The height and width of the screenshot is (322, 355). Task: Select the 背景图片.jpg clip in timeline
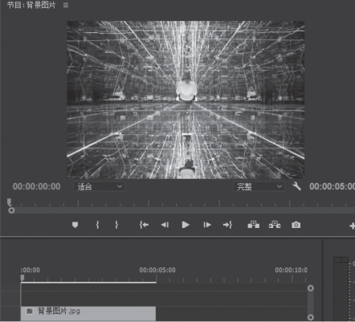88,313
